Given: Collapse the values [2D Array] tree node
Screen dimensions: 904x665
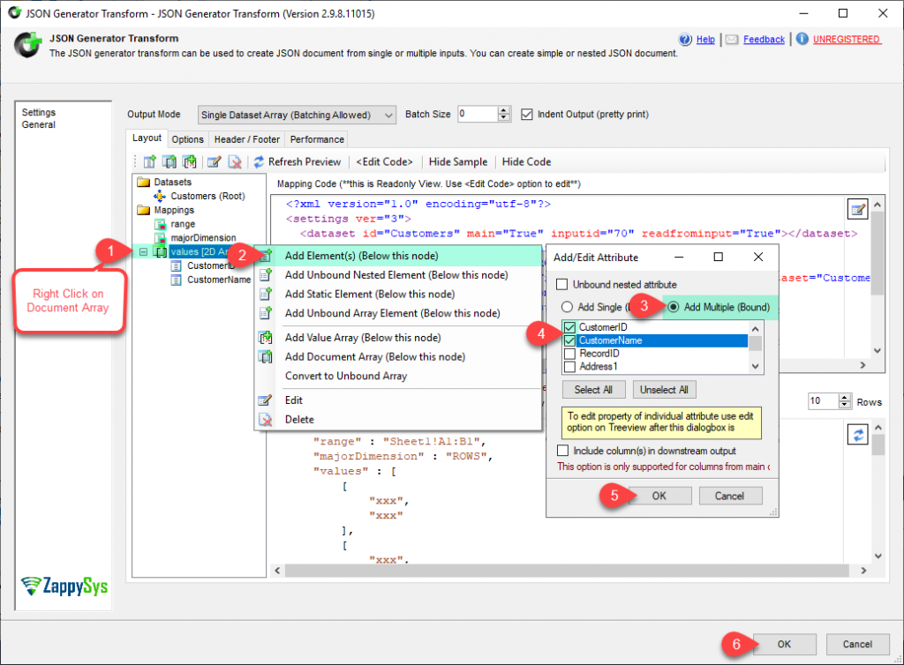Looking at the screenshot, I should tap(141, 251).
